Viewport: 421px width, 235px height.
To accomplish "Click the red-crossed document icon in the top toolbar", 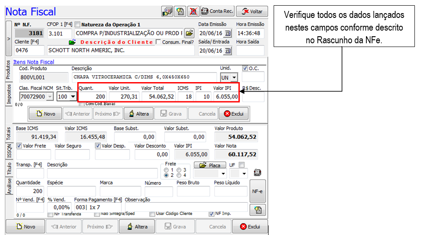I will point(193,11).
